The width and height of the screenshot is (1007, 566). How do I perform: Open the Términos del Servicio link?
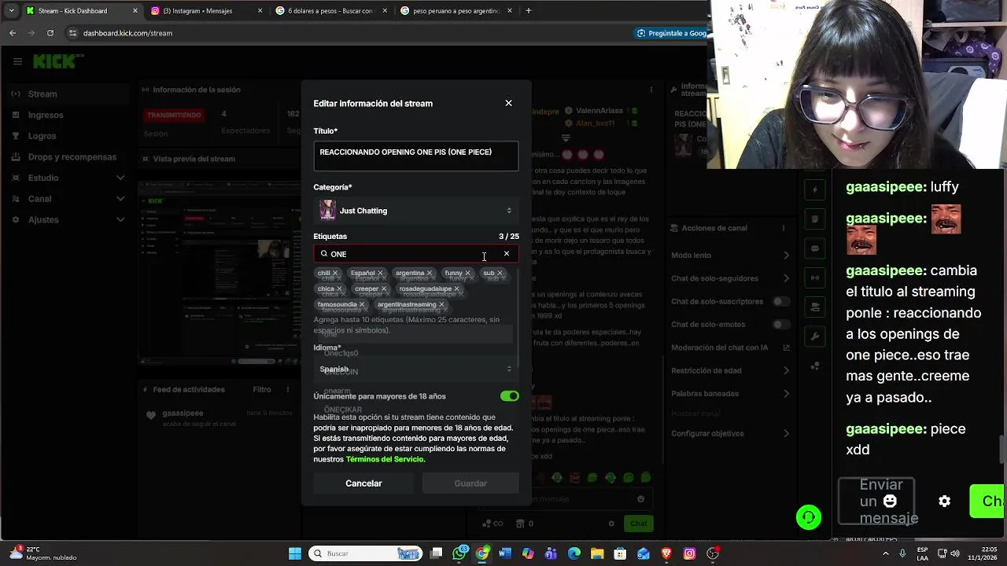pos(385,459)
